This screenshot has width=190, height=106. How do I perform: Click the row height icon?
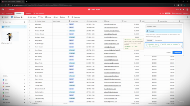(69, 17)
